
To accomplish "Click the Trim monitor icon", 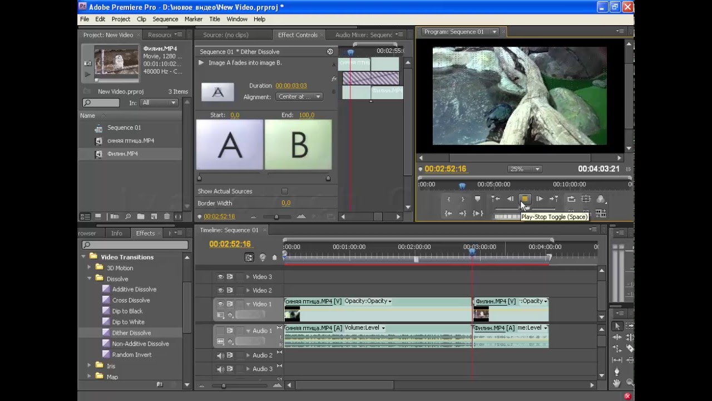I will pos(601,213).
